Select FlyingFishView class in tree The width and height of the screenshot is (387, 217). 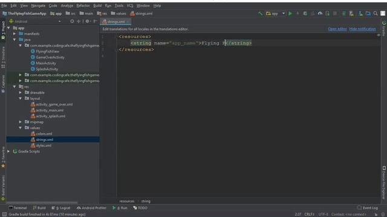click(47, 51)
